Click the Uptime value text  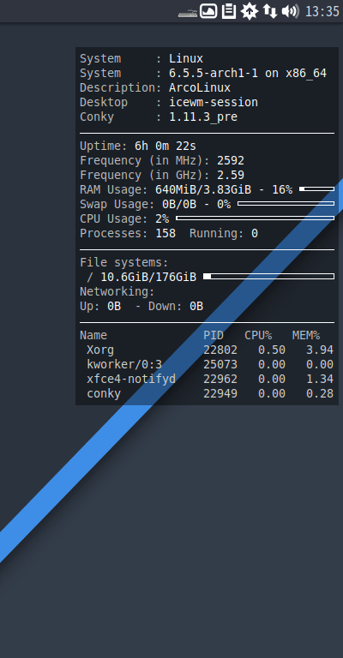point(165,146)
